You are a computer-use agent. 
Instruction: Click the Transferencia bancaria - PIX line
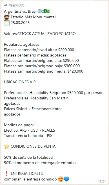click(x=28, y=136)
